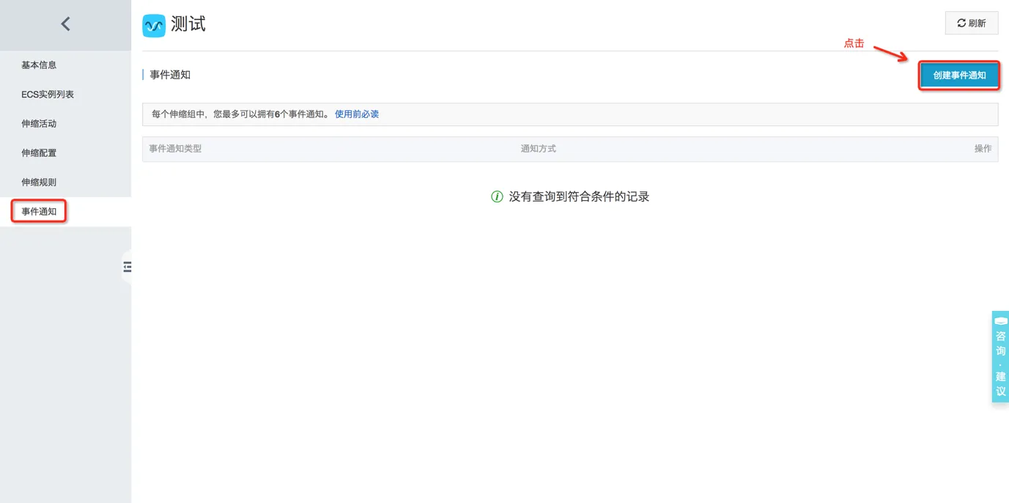The image size is (1009, 503).
Task: Click the 通知方式 column header
Action: coord(538,148)
